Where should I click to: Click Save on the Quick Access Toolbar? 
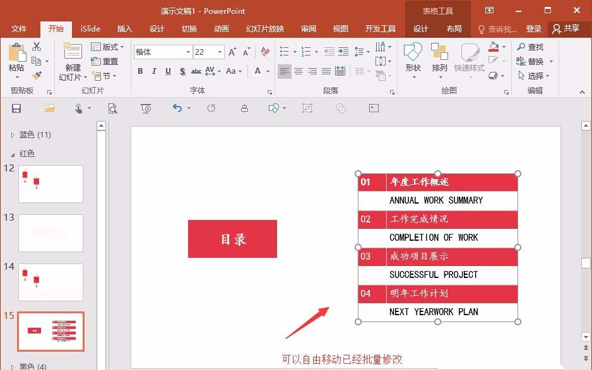coord(16,108)
